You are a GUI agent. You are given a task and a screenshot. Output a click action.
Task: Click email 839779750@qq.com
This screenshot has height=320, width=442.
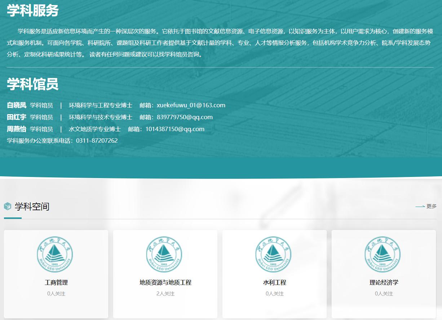(x=185, y=117)
